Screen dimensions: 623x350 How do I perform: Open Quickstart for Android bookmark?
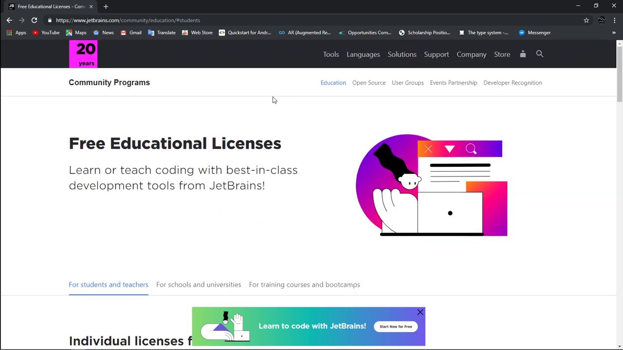[245, 33]
